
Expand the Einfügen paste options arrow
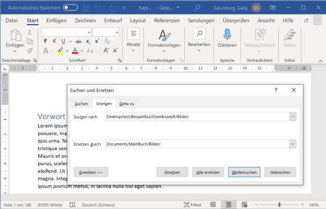[x=15, y=51]
